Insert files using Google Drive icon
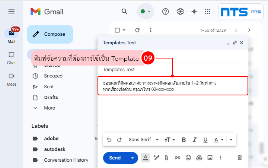The height and width of the screenshot is (168, 268). [199, 158]
